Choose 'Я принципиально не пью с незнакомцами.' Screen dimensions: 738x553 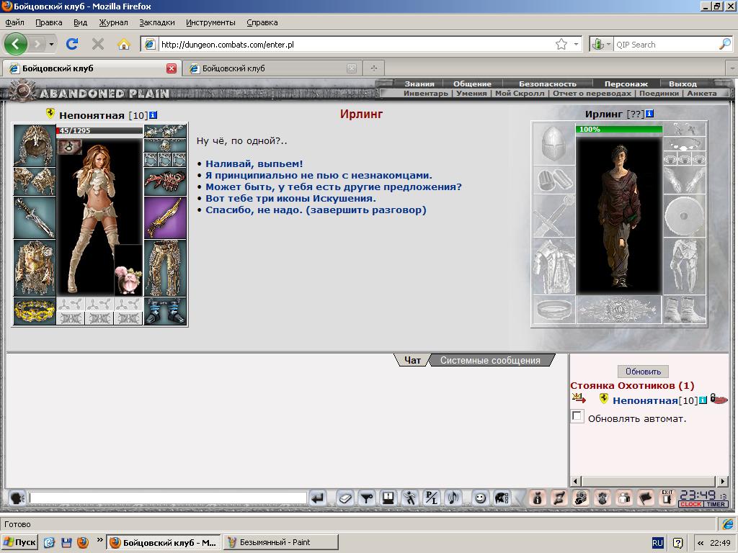(x=319, y=176)
